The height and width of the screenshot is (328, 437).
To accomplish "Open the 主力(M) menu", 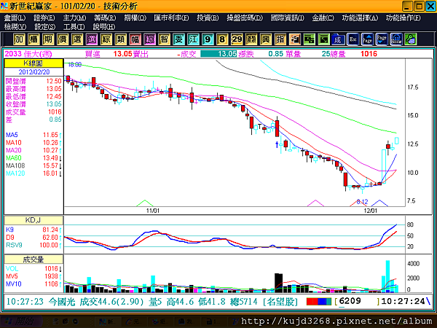I will pyautogui.click(x=74, y=18).
